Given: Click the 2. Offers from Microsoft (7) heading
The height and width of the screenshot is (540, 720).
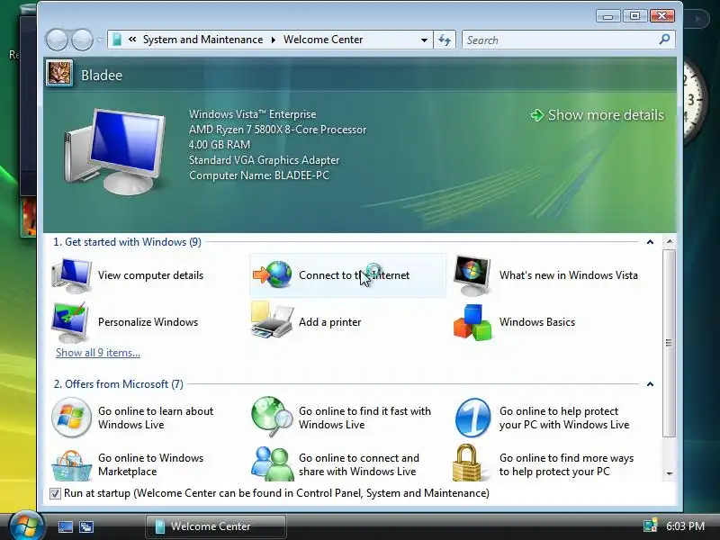Looking at the screenshot, I should point(119,384).
